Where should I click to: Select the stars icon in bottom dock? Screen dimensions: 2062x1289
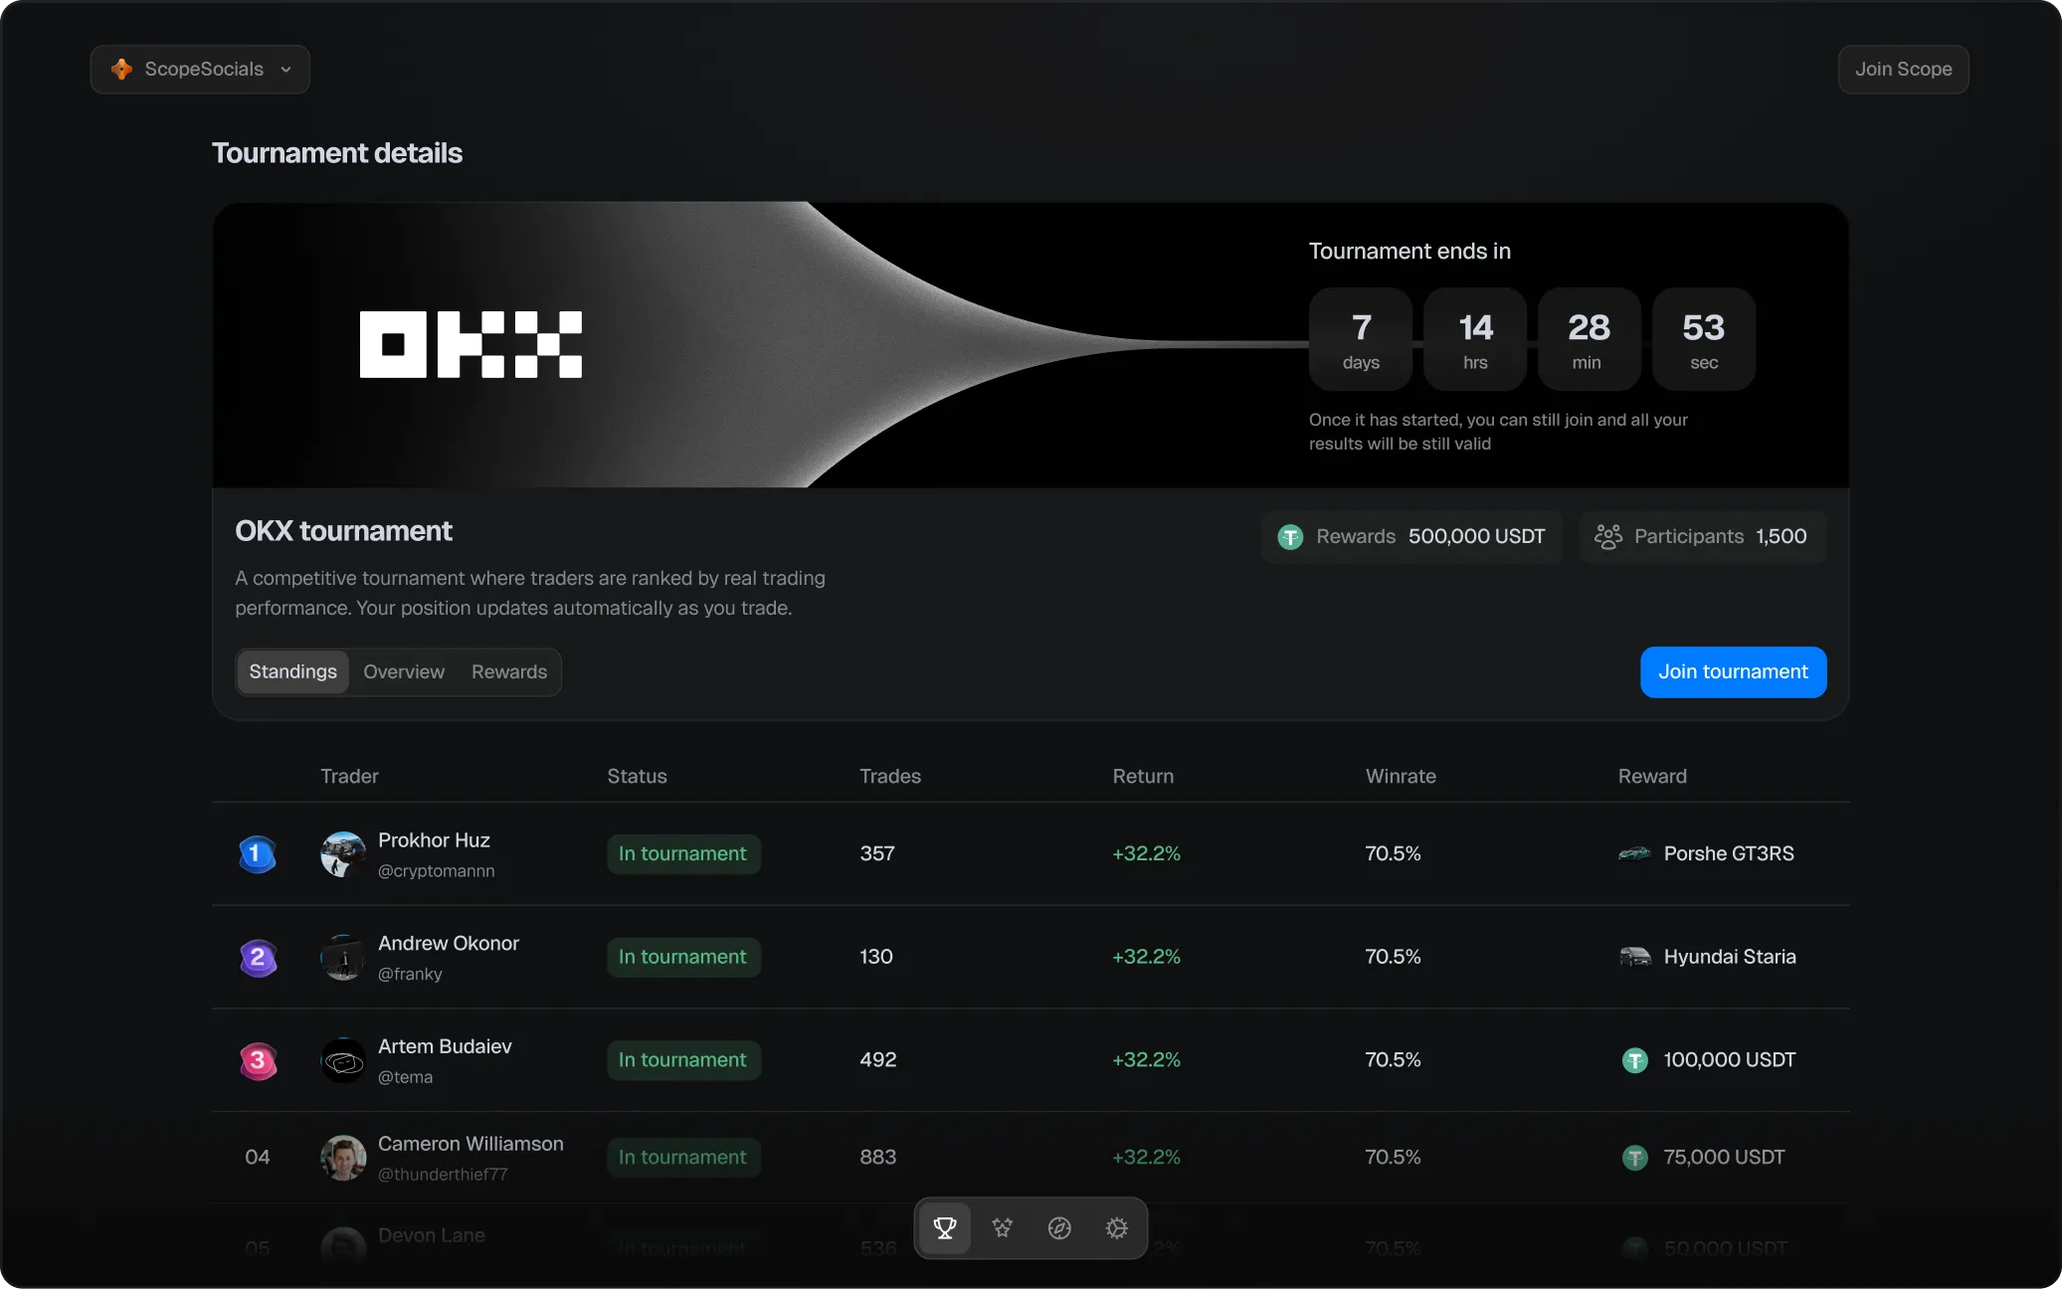point(1003,1228)
